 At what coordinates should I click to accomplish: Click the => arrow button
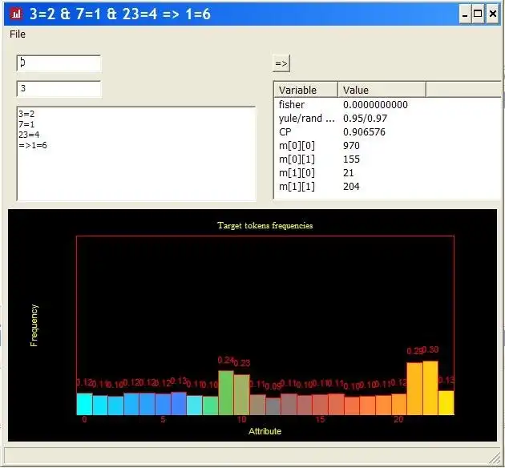tap(281, 63)
